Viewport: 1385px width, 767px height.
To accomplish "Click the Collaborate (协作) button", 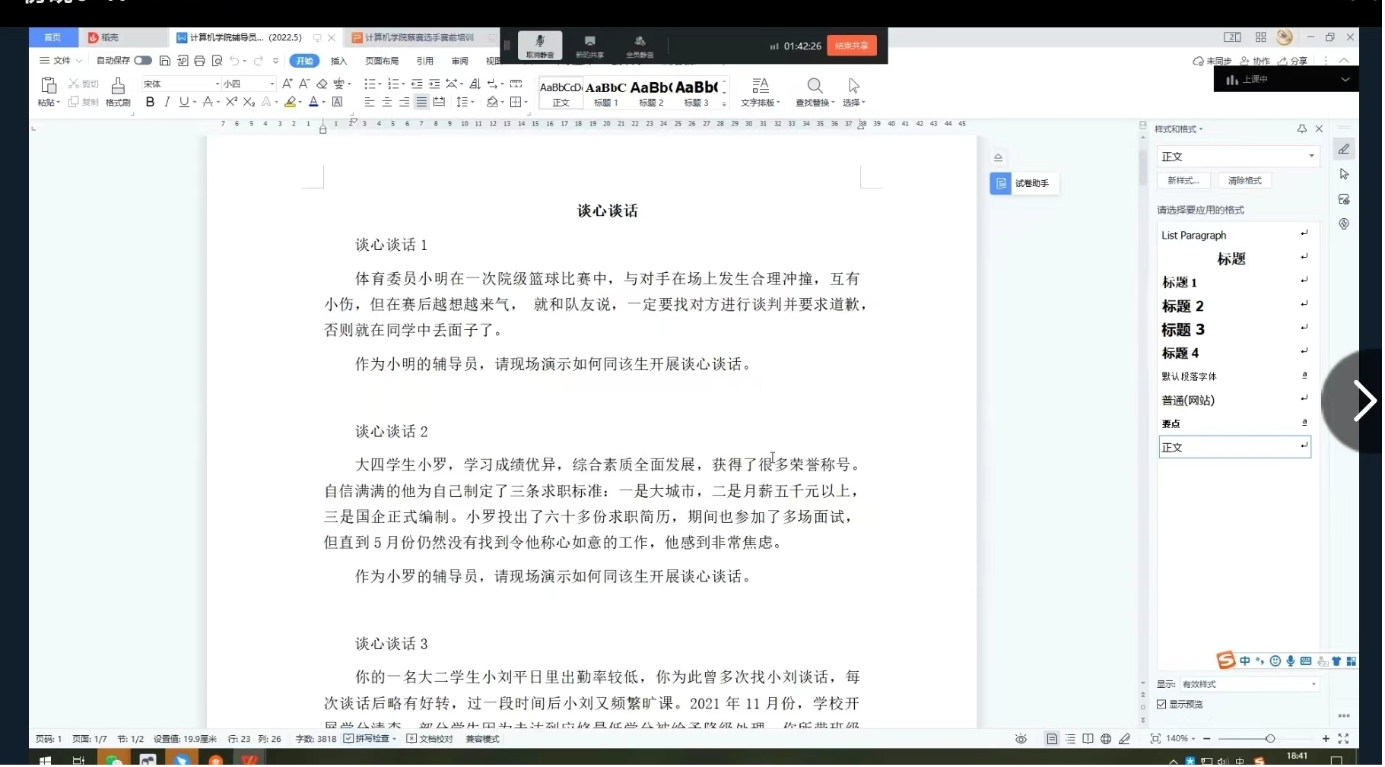I will click(1255, 61).
